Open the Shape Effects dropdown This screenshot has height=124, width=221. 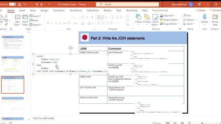coord(169,24)
